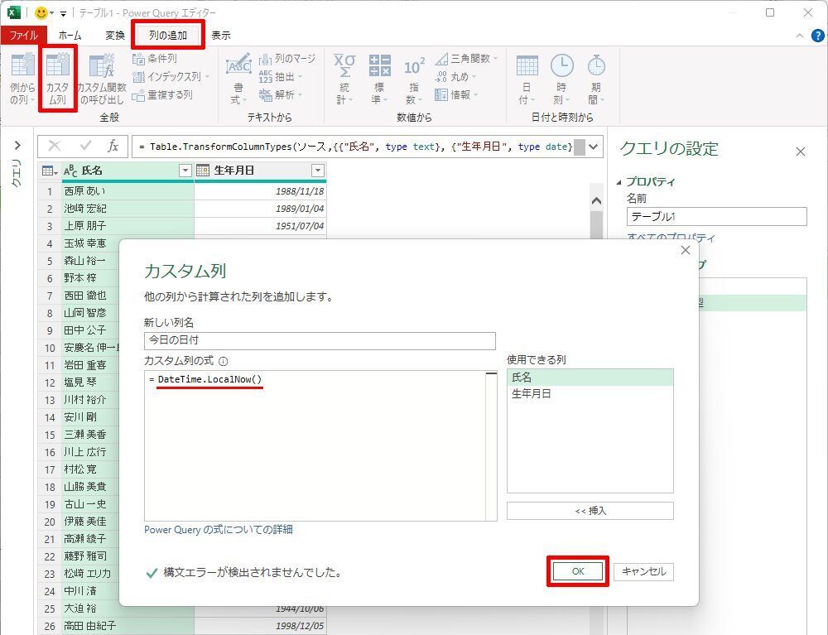Click the Excel app icon in title bar
The image size is (828, 635).
point(14,12)
